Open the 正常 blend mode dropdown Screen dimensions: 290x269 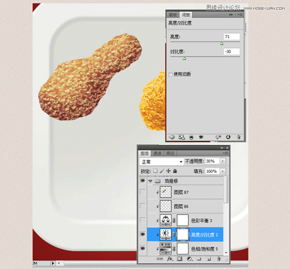click(161, 162)
